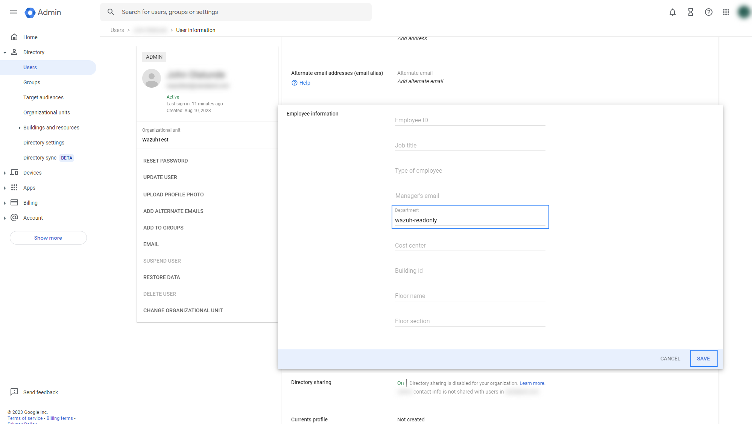Save the employee information changes

pyautogui.click(x=703, y=359)
